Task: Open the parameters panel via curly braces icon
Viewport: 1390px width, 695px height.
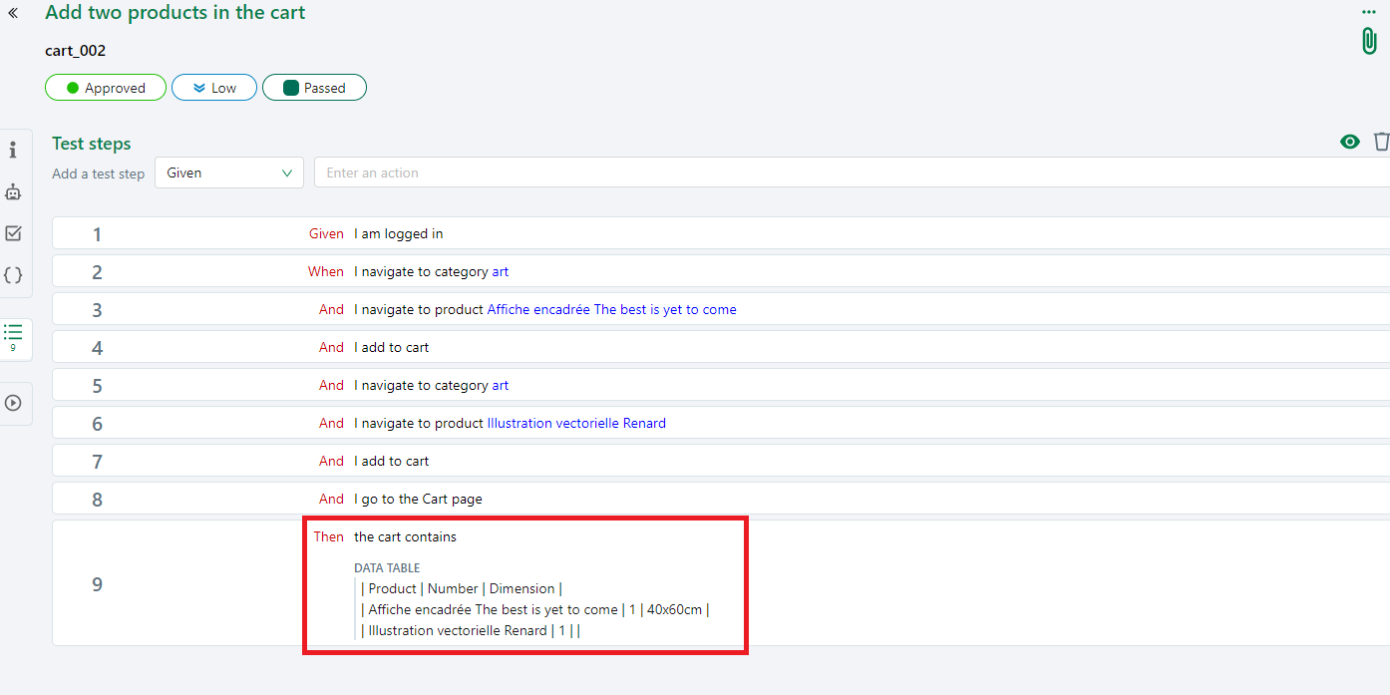Action: [x=13, y=274]
